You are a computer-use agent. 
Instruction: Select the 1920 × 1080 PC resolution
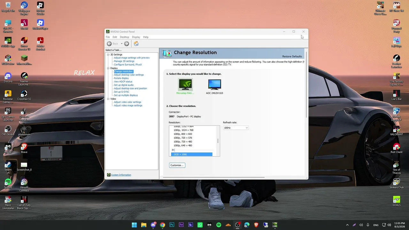(192, 154)
